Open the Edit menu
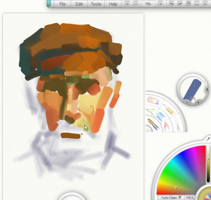The image size is (211, 200). click(79, 4)
